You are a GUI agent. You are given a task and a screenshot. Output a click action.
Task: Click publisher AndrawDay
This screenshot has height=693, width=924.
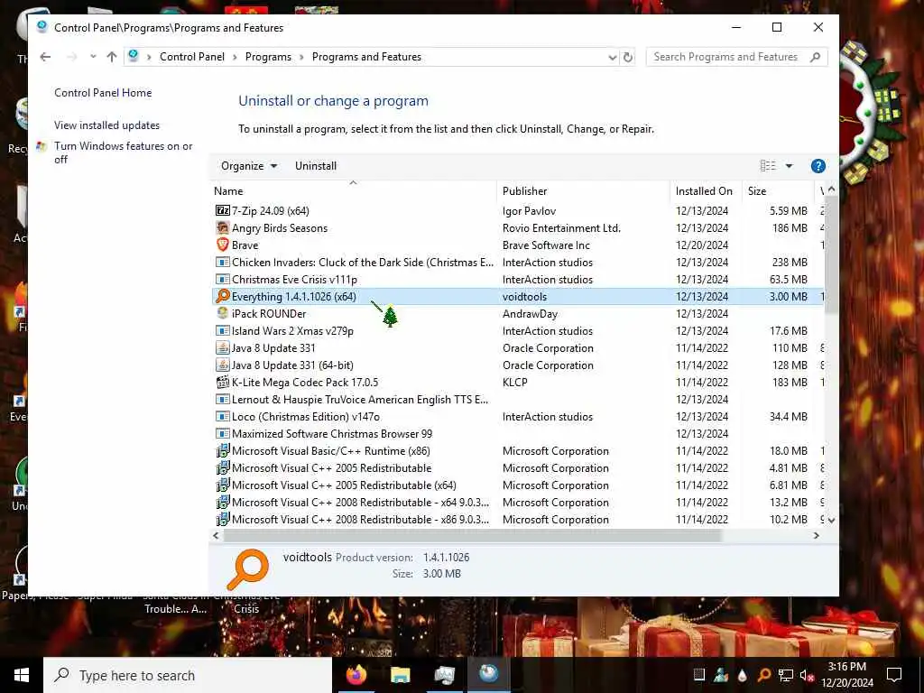pyautogui.click(x=530, y=314)
